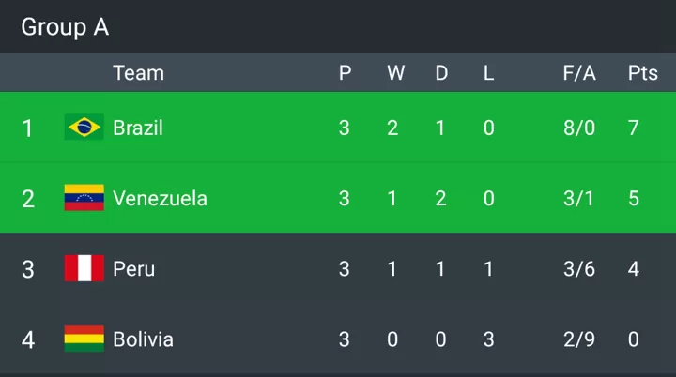Screen dimensions: 676x377
Task: Tap the Bolivia flag icon
Action: [x=84, y=339]
